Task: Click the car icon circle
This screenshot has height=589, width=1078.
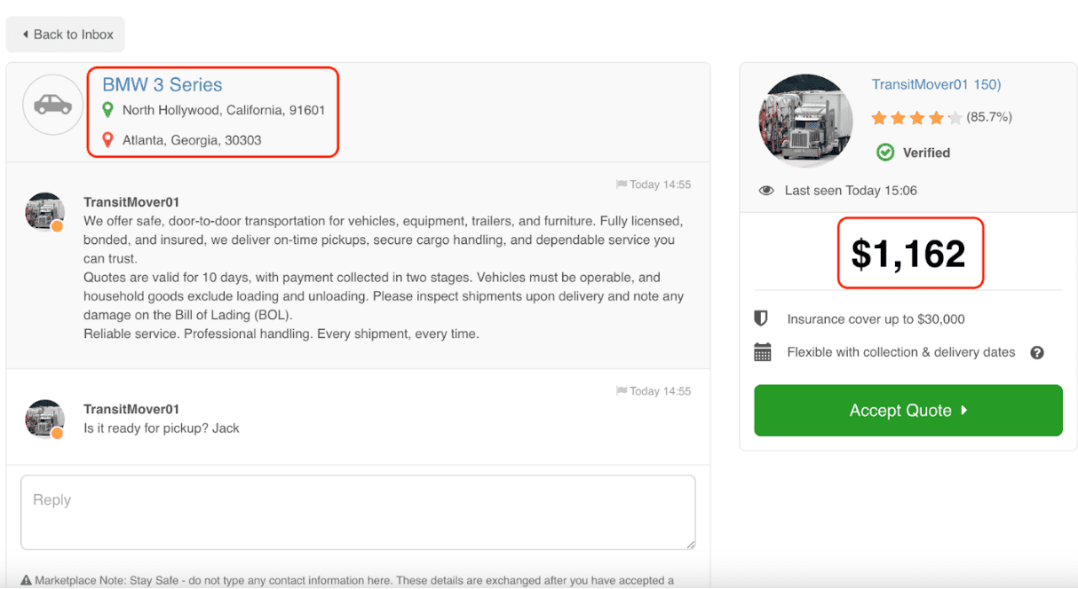Action: point(53,105)
